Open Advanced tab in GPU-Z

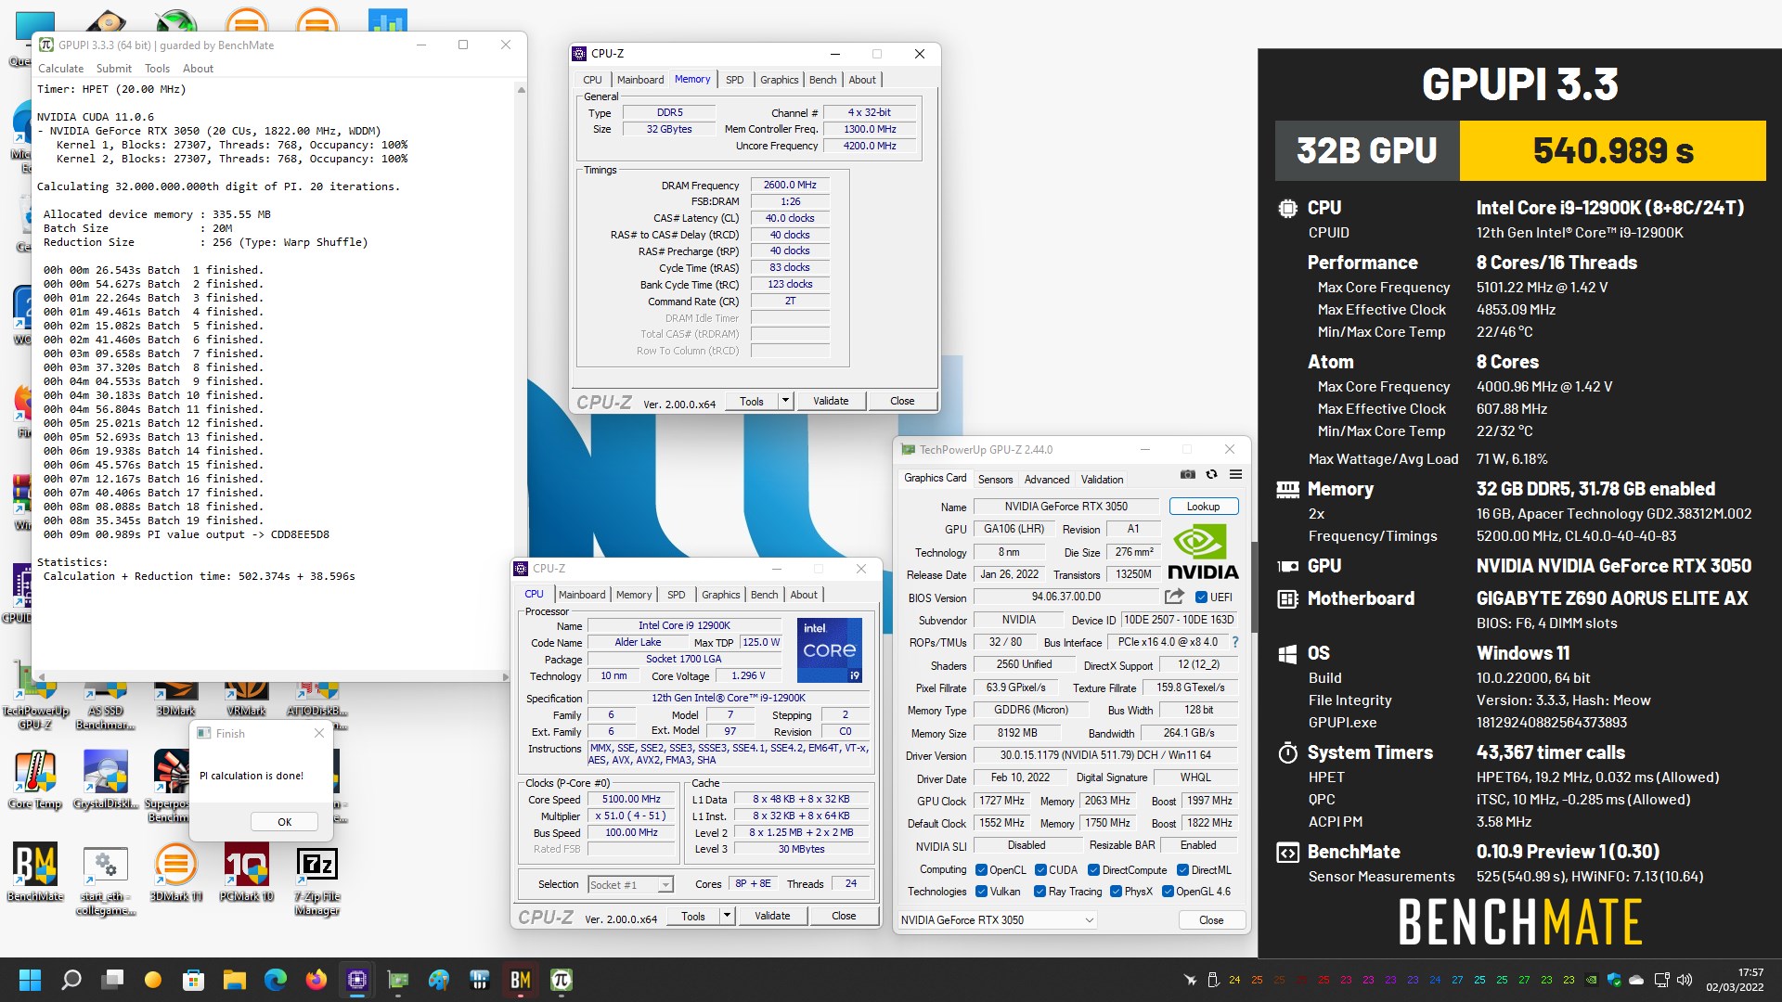[x=1047, y=480]
